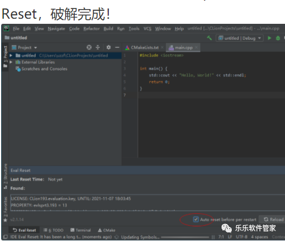The height and width of the screenshot is (241, 285).
Task: Click the IDE Eval Reset status message
Action: pyautogui.click(x=61, y=237)
